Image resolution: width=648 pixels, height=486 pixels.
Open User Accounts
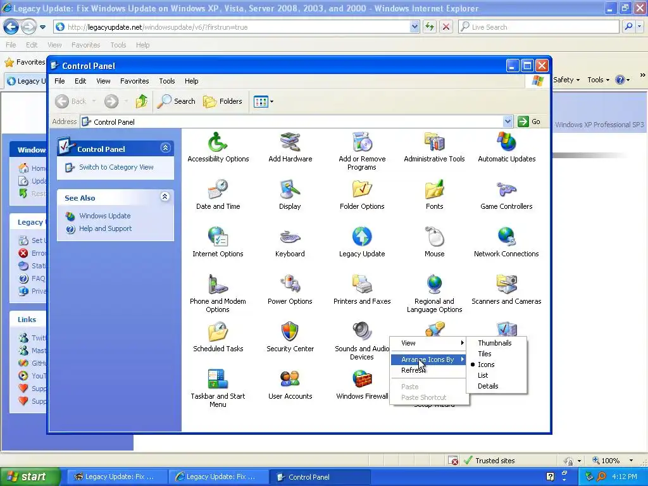click(290, 384)
